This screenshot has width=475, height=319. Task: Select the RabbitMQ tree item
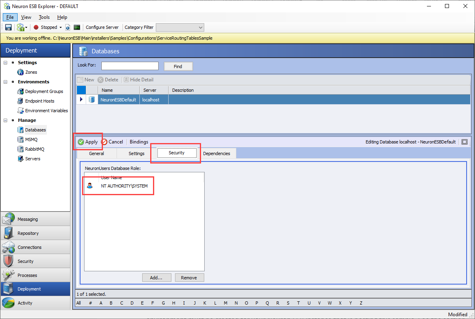[34, 149]
